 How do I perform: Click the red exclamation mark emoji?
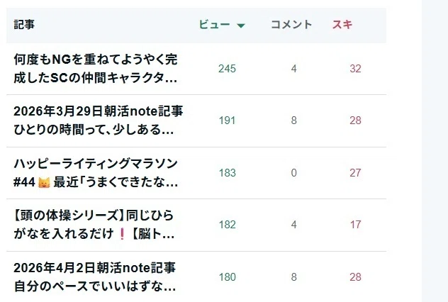[x=122, y=234]
